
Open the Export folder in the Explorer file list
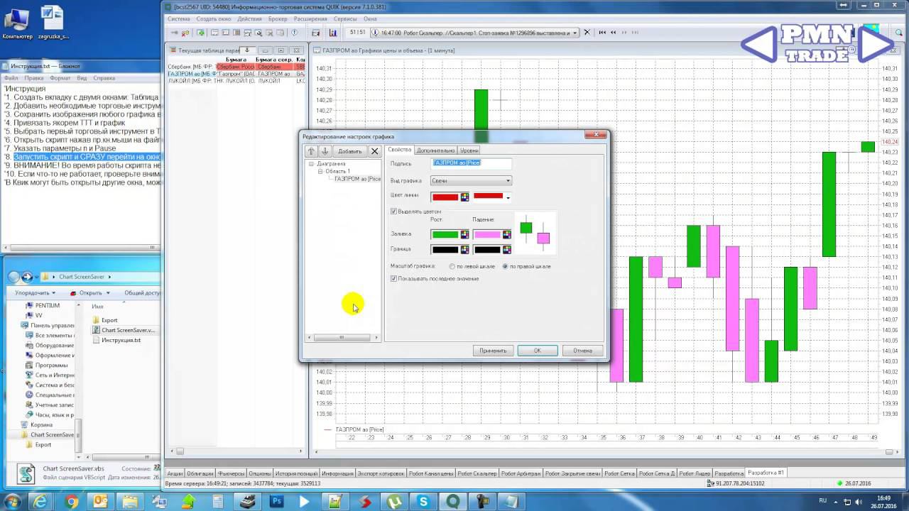tap(104, 320)
